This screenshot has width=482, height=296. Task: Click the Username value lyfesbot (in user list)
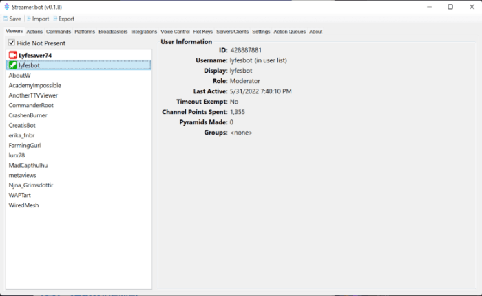tap(258, 60)
